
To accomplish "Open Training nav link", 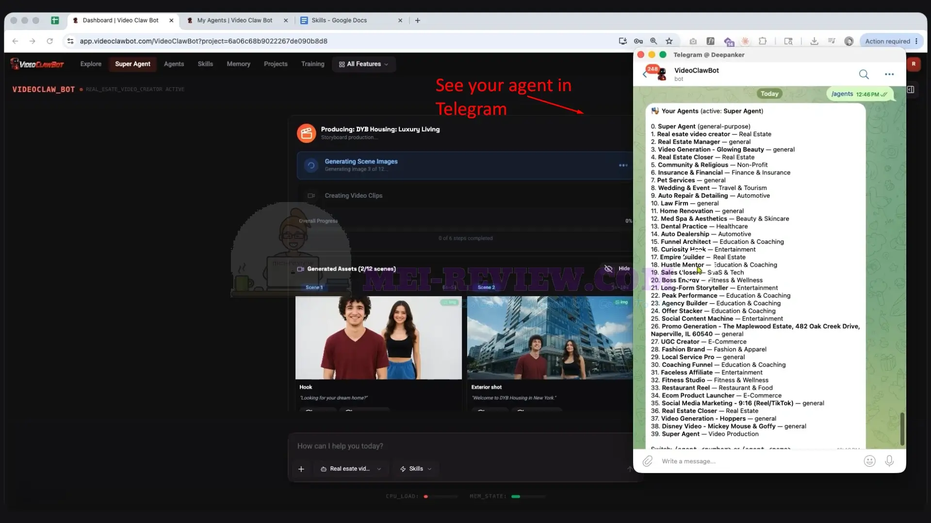I will pos(312,64).
